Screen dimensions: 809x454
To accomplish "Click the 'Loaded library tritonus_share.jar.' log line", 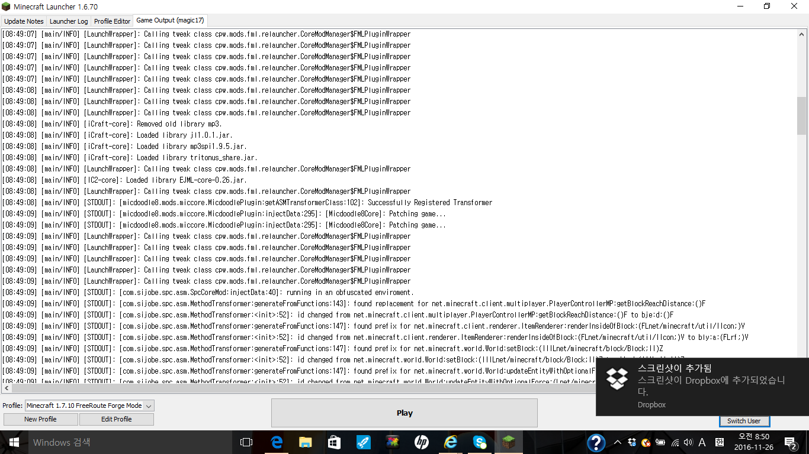I will tap(130, 157).
